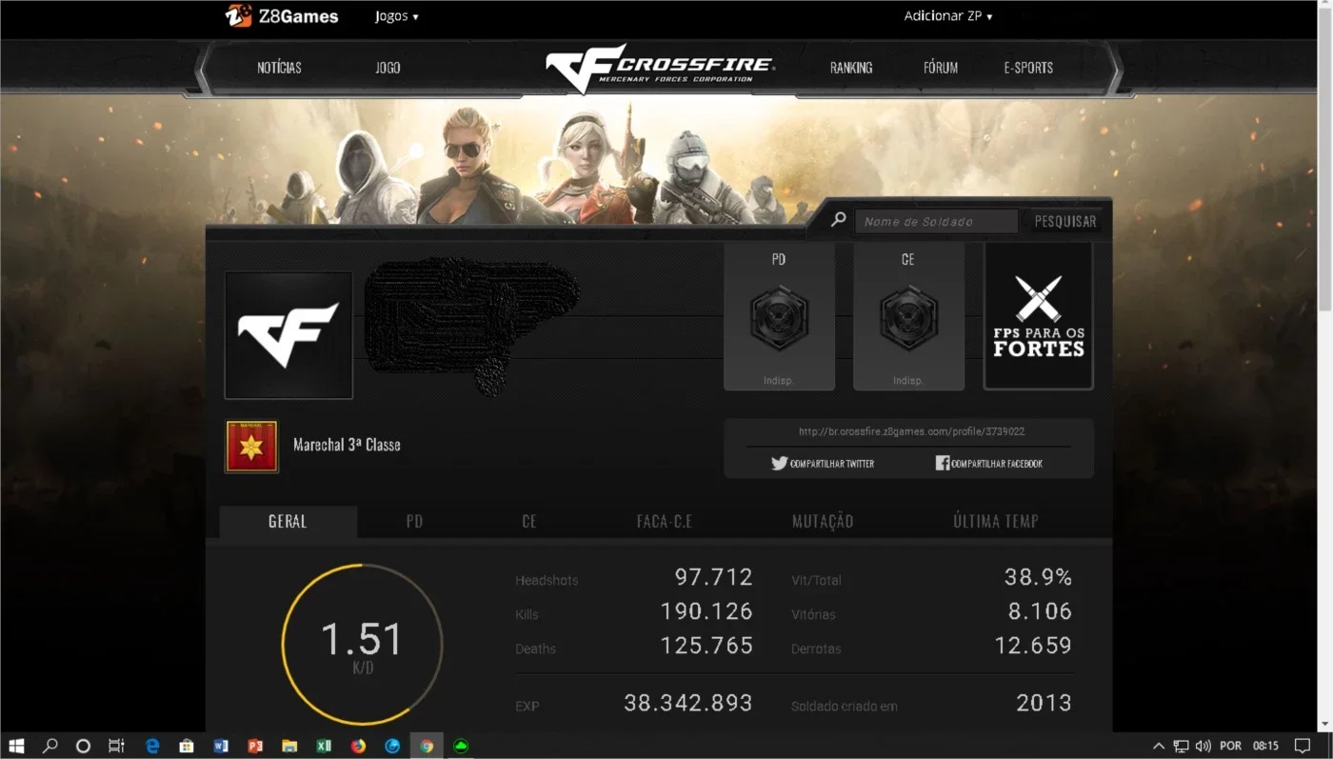Open the Microsoft Store taskbar icon
Image resolution: width=1333 pixels, height=759 pixels.
point(187,746)
